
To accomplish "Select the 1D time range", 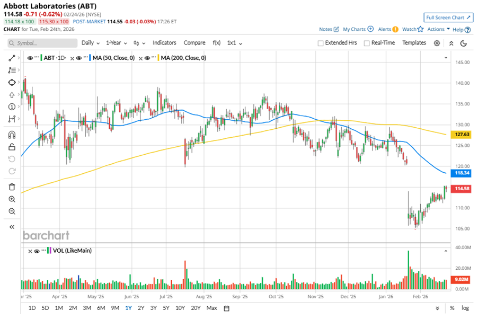I will point(32,308).
